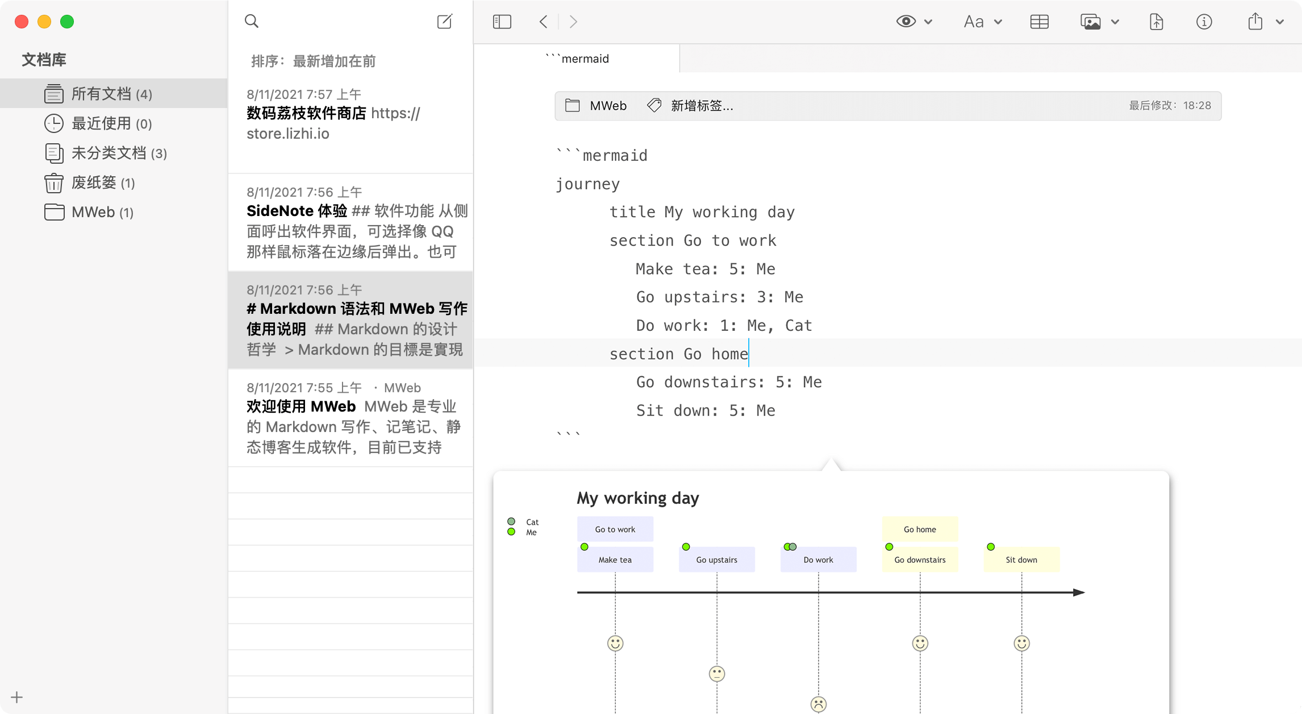Viewport: 1302px width, 714px height.
Task: Create a new document with the compose icon
Action: coord(445,21)
